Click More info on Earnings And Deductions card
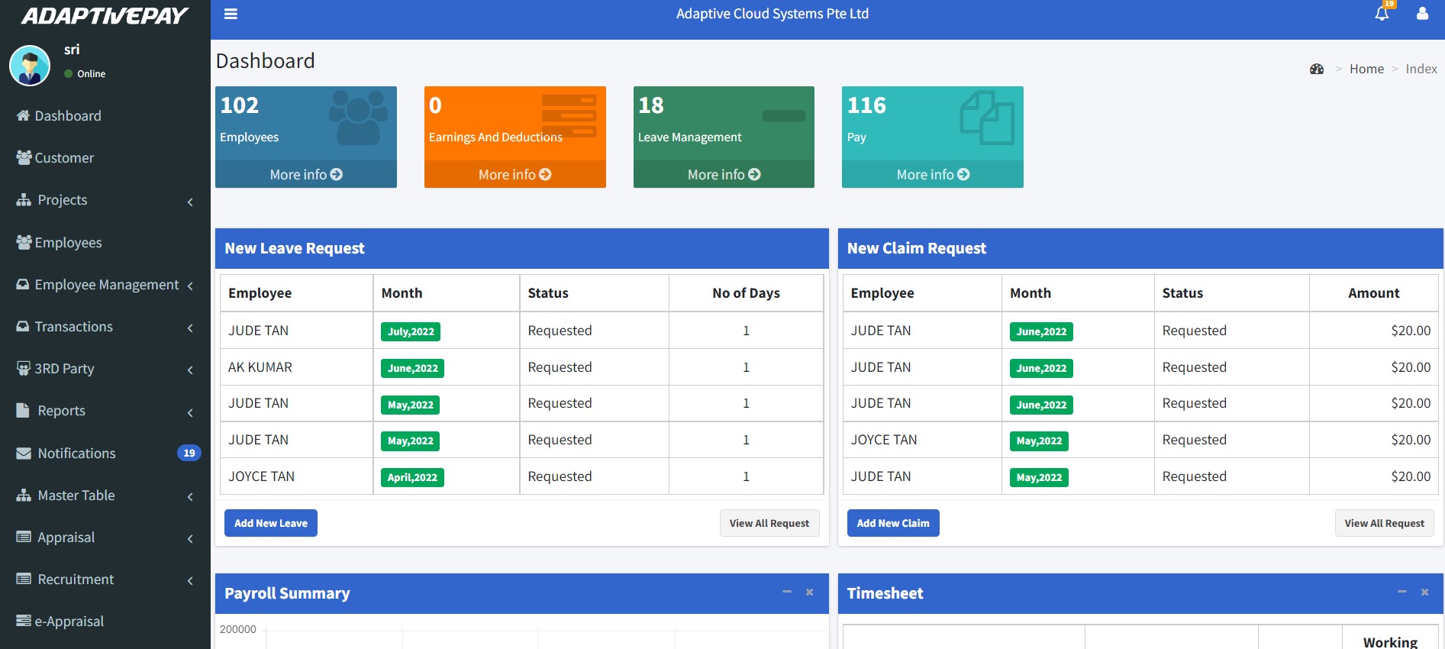This screenshot has width=1445, height=649. click(x=515, y=174)
